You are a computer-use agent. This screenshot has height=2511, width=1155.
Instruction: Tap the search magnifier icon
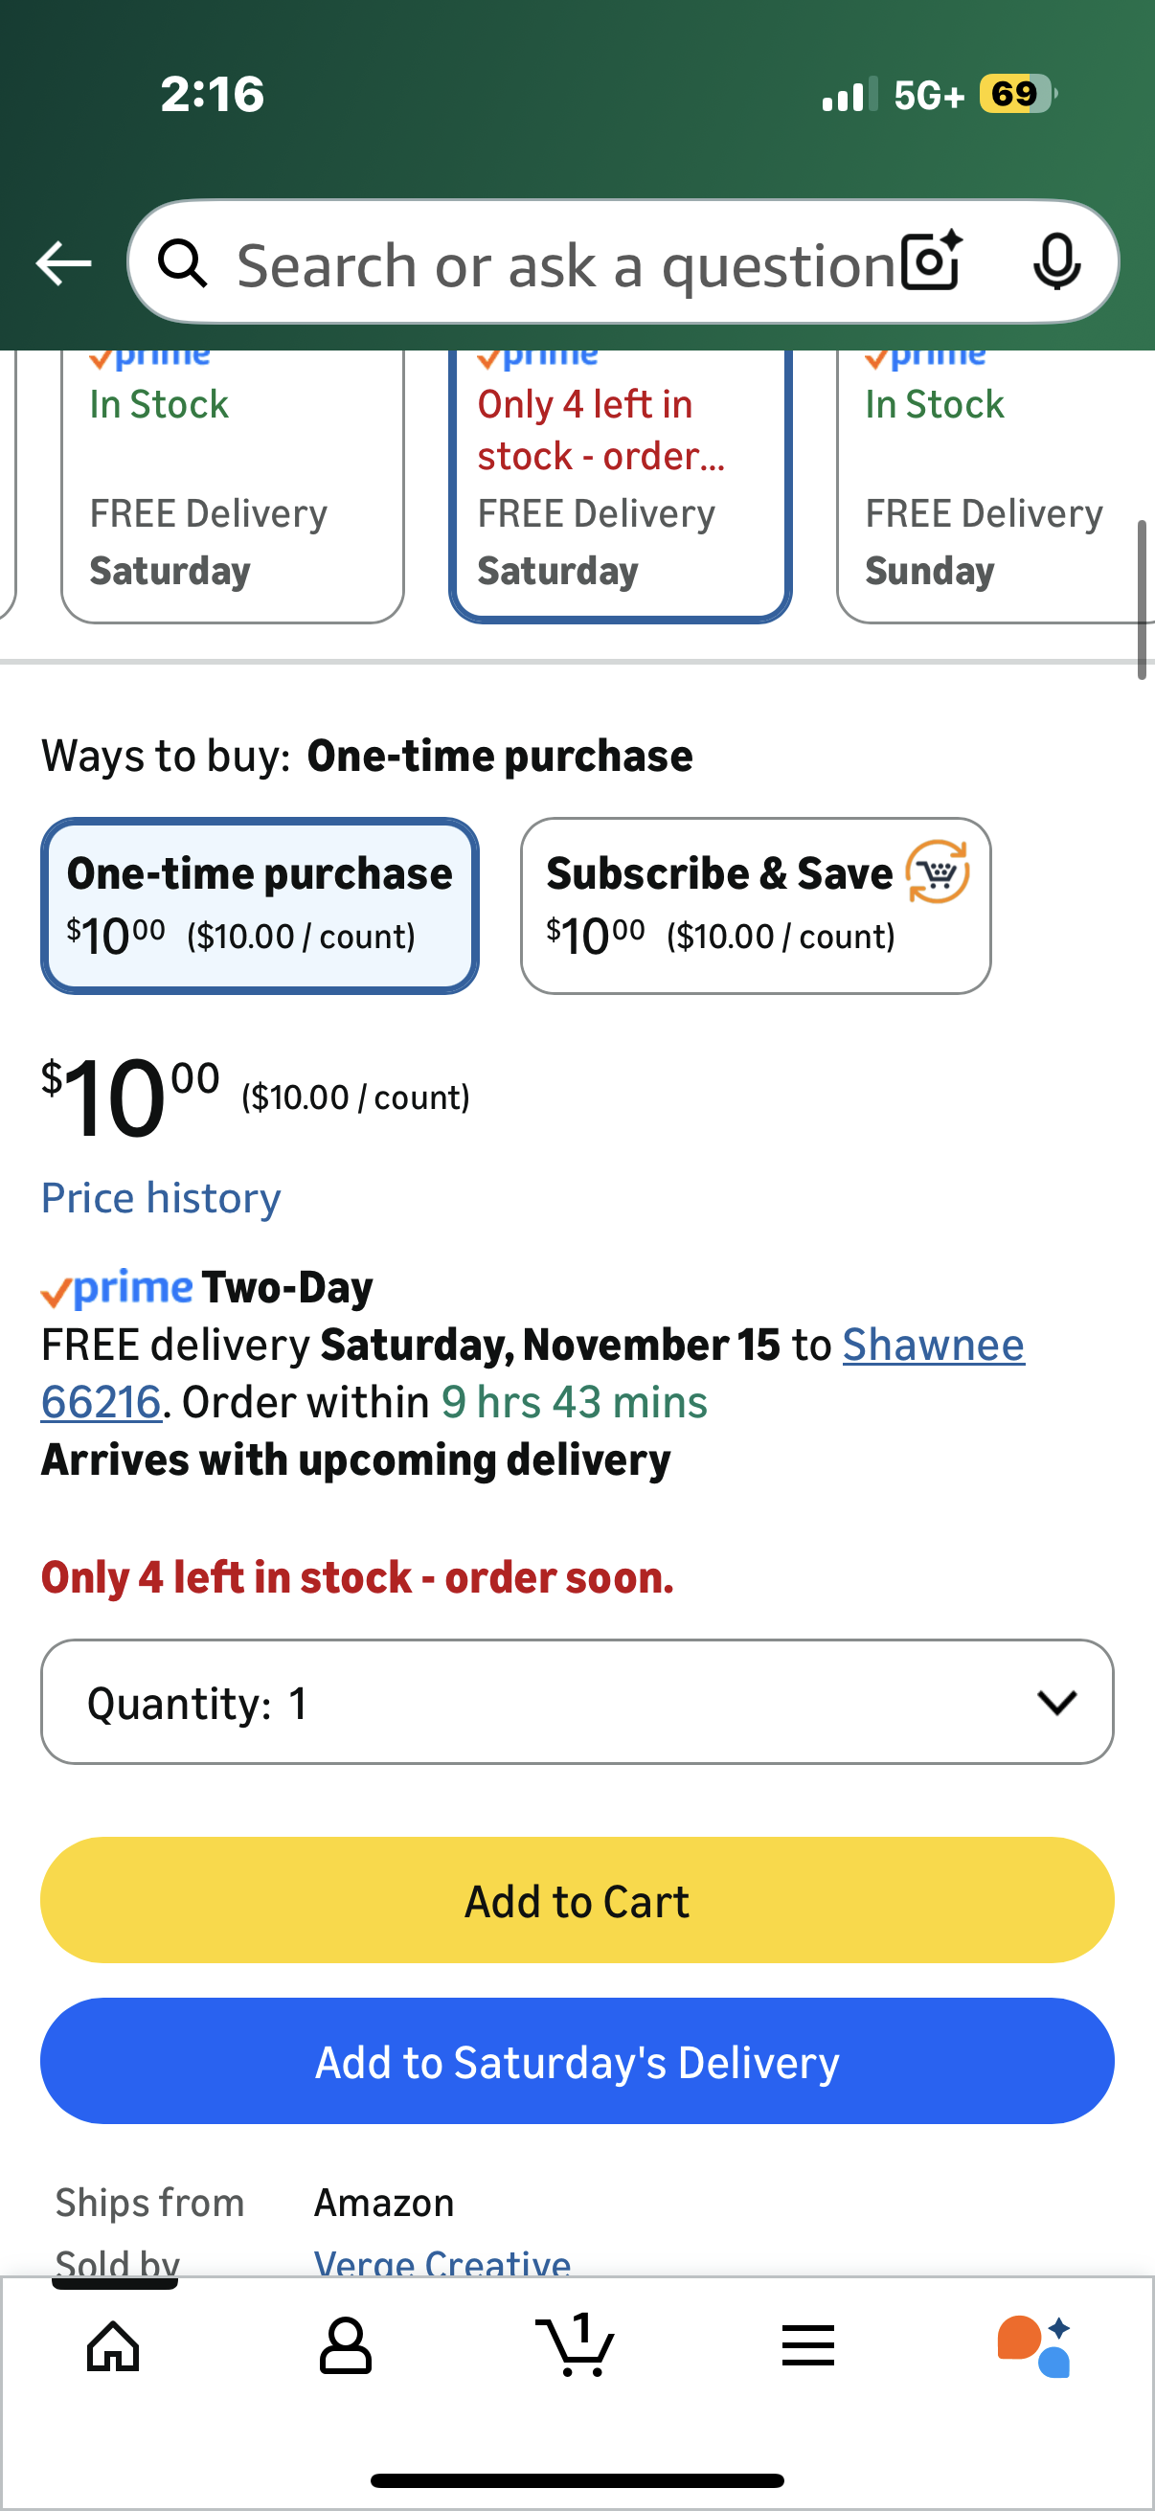point(183,263)
